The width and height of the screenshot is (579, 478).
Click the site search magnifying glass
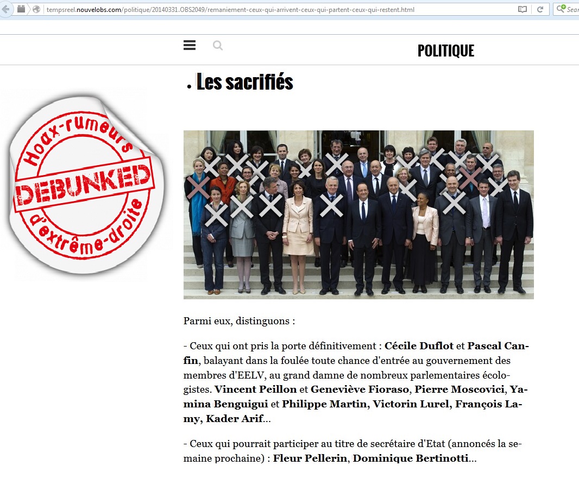click(218, 46)
